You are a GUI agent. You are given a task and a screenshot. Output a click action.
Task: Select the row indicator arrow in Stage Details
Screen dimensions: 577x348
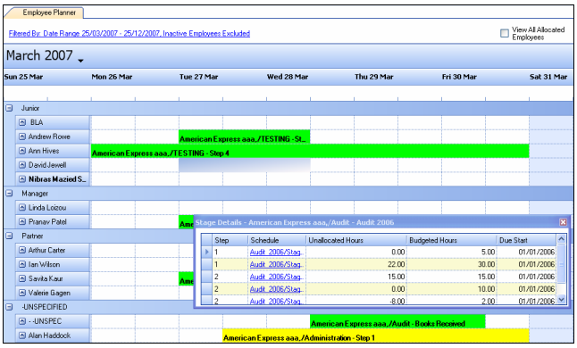[x=207, y=252]
